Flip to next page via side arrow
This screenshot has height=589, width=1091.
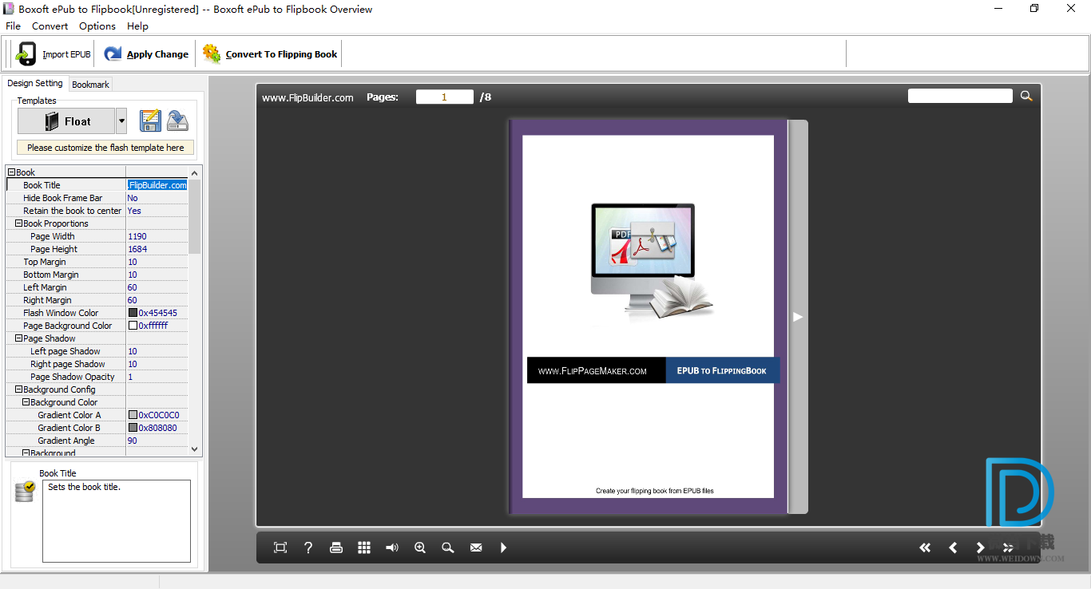pos(798,317)
